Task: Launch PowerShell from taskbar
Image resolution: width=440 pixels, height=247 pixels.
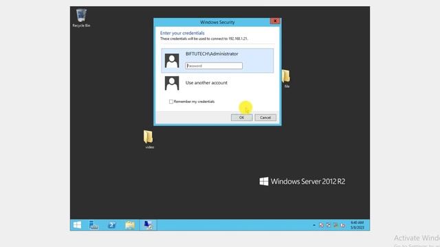Action: coord(111,225)
